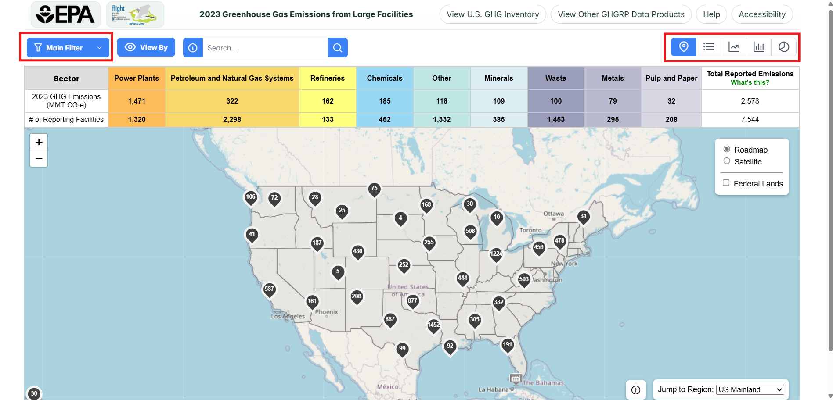This screenshot has height=400, width=833.
Task: Click inside the Search field
Action: tap(263, 47)
